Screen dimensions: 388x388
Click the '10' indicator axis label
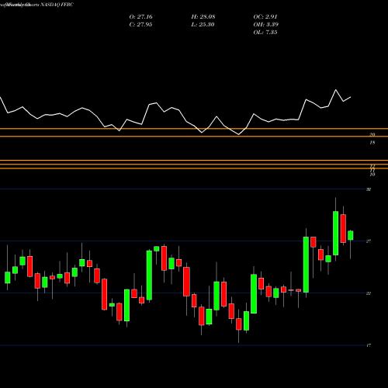pos(372,175)
